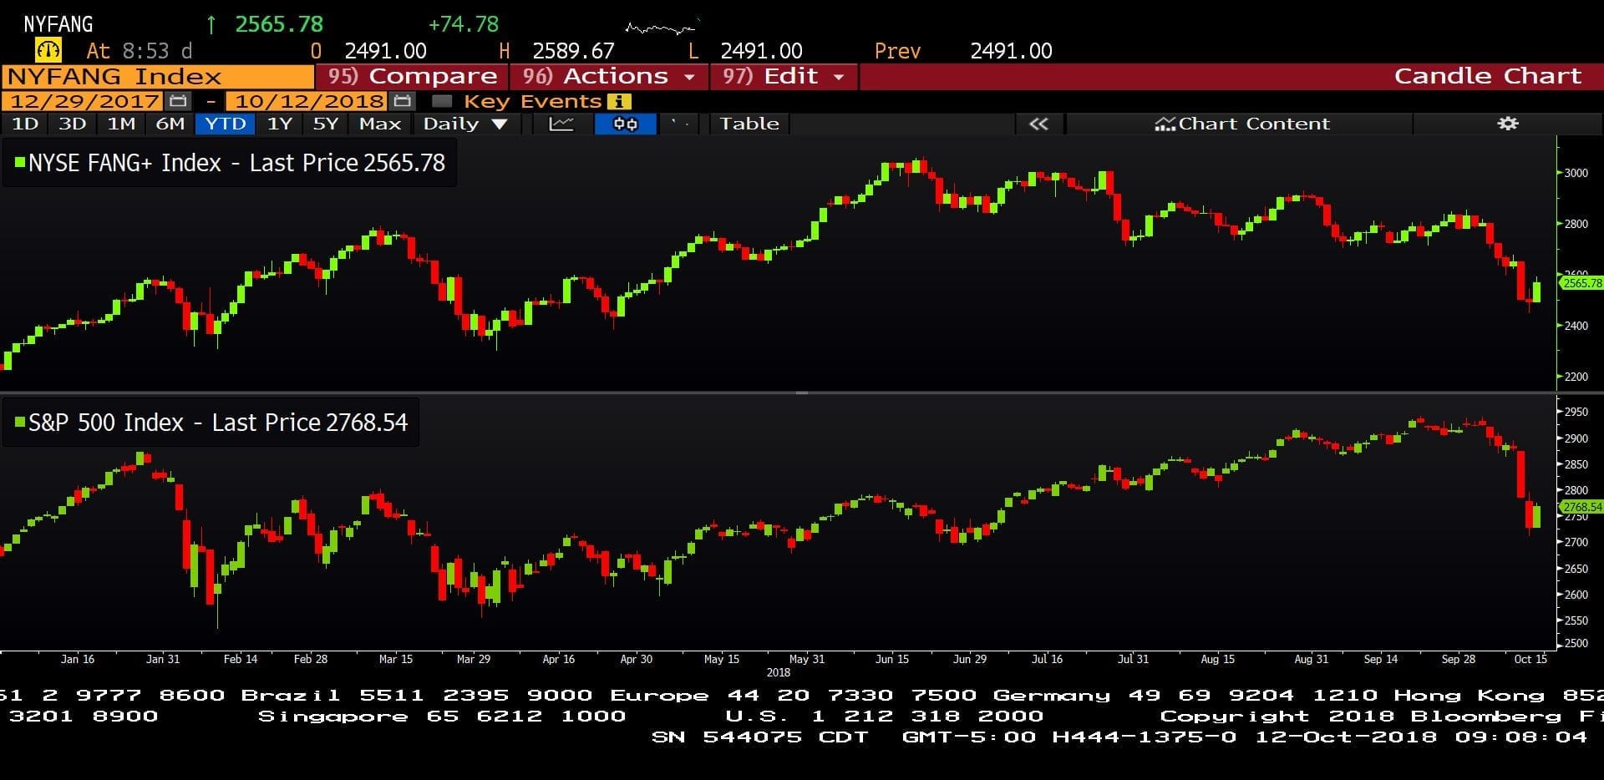
Task: Open chart settings gear icon
Action: click(1508, 124)
